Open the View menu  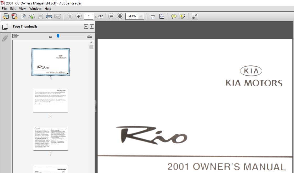[22, 9]
